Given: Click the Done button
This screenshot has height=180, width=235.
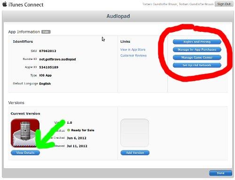Looking at the screenshot, I should 220,173.
